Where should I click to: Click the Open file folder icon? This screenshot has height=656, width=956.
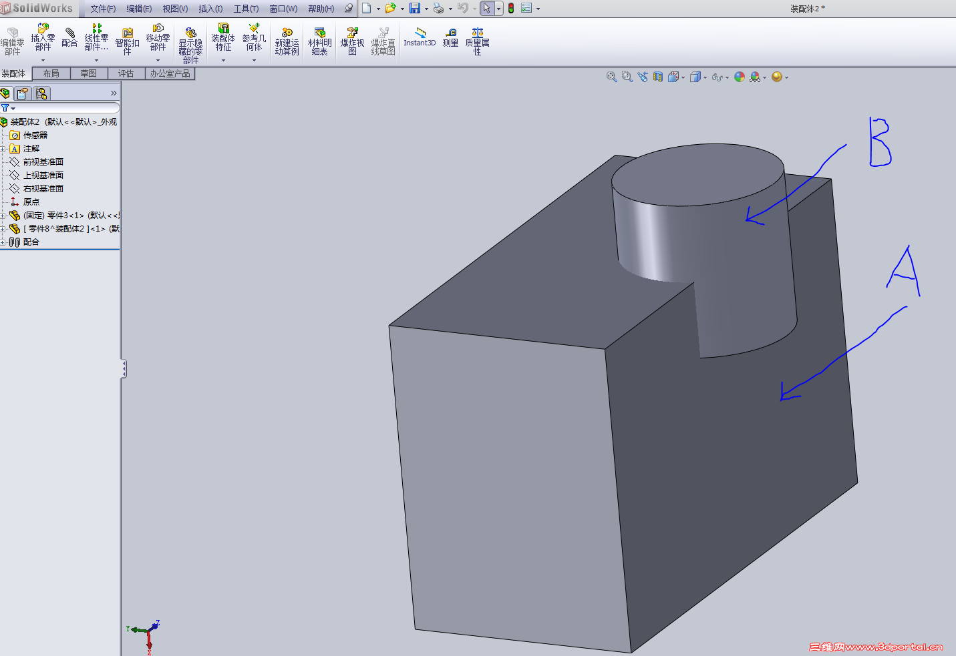point(390,8)
